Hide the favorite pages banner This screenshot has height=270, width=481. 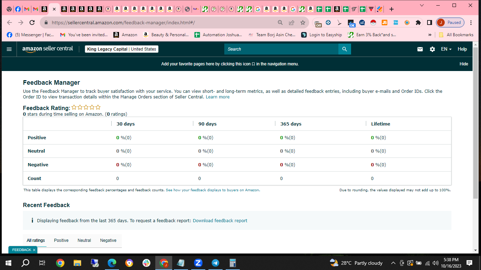pos(464,64)
